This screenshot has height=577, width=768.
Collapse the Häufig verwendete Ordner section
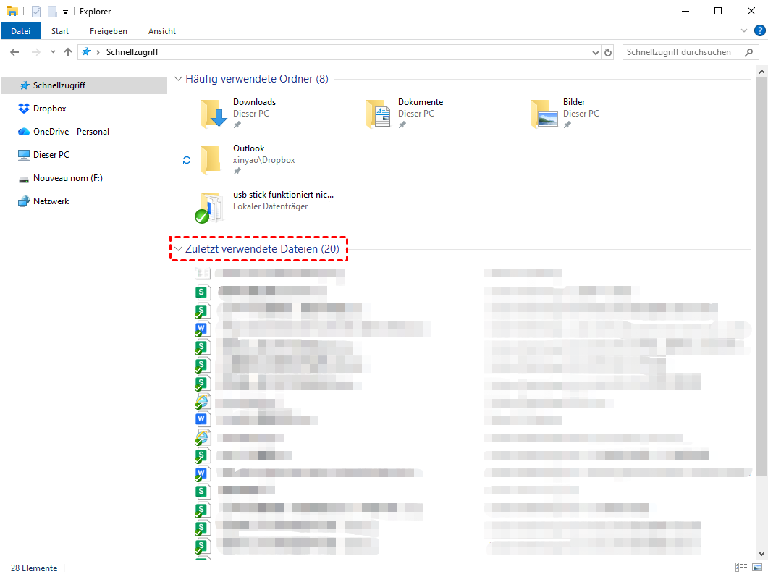[178, 79]
